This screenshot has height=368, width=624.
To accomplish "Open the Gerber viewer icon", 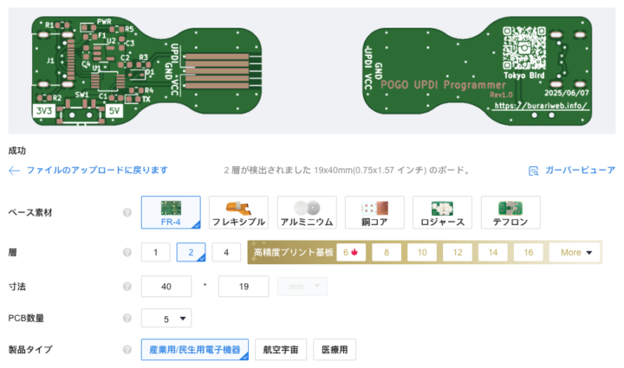I will tap(533, 171).
